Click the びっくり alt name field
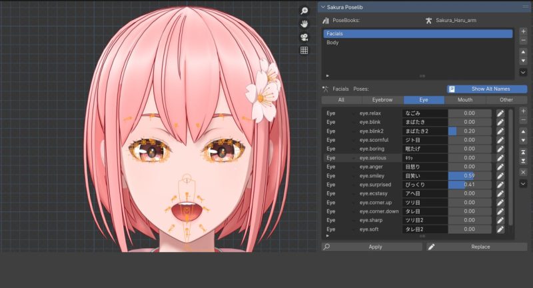The image size is (533, 288). 425,185
